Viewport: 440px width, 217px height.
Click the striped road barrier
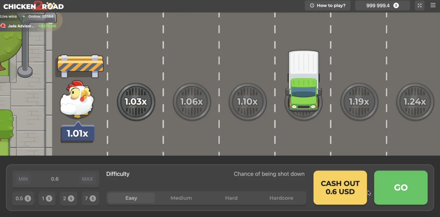pos(80,66)
